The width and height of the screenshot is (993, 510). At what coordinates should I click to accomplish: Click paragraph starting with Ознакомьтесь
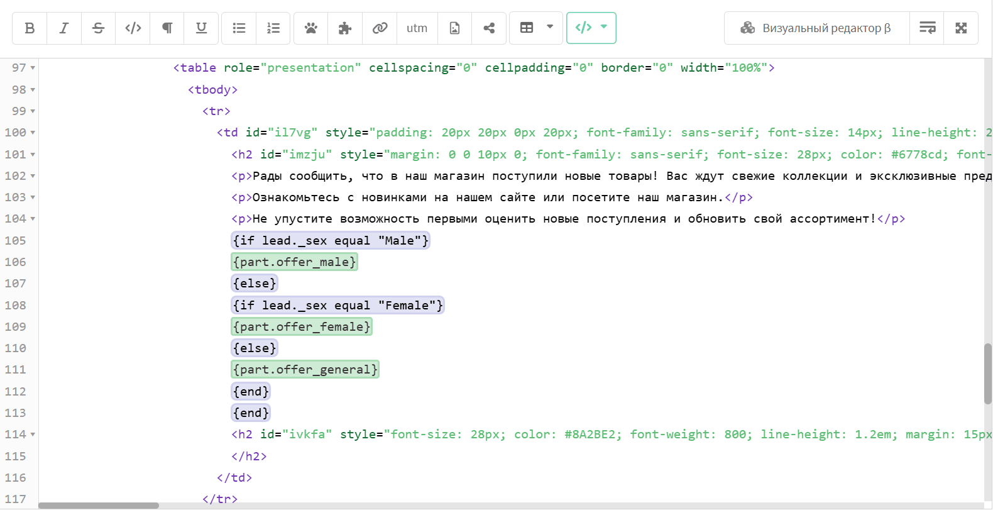tap(492, 197)
